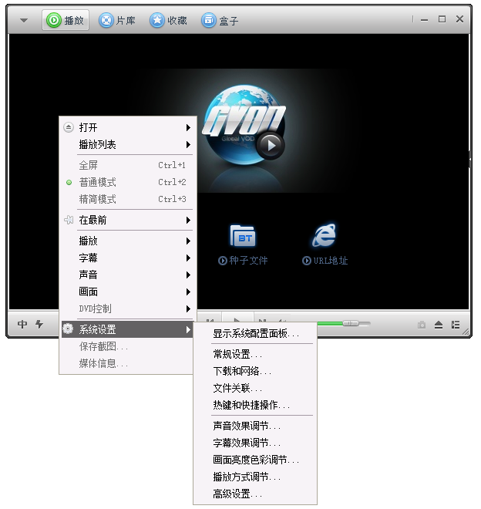Viewport: 481px width, 509px height.
Task: Choose 媒体信息... from the context menu
Action: [x=128, y=363]
